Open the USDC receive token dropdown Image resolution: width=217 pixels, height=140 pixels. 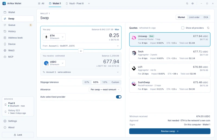pyautogui.click(x=54, y=63)
